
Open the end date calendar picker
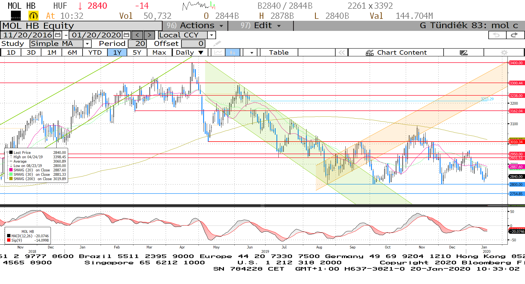click(126, 35)
